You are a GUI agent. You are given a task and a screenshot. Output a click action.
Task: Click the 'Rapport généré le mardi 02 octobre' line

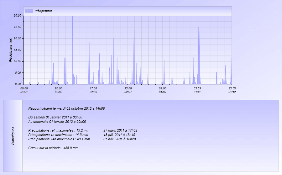66,109
